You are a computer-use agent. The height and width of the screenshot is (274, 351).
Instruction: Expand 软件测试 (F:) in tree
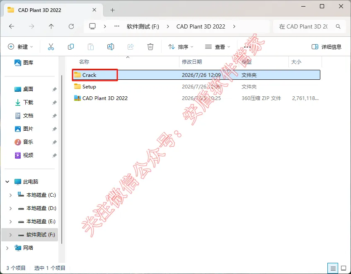[x=10, y=235]
